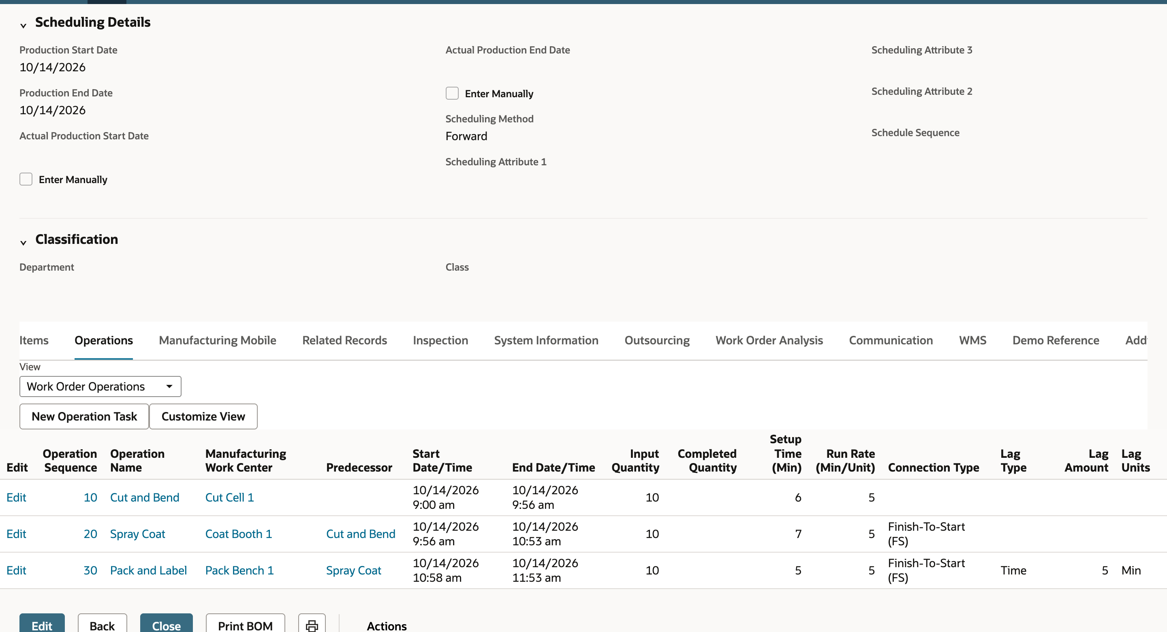Open operation sequence 20 link
The height and width of the screenshot is (632, 1167).
coord(90,534)
